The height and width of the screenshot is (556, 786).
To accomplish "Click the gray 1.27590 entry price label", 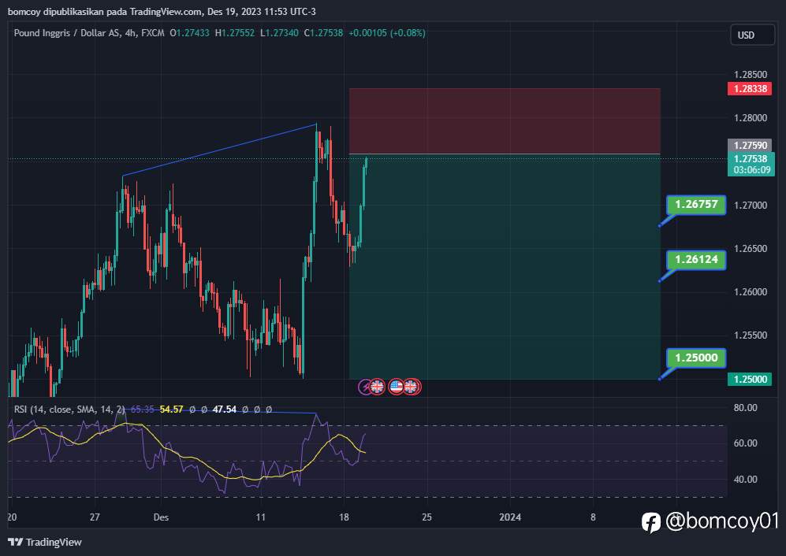I will click(750, 145).
